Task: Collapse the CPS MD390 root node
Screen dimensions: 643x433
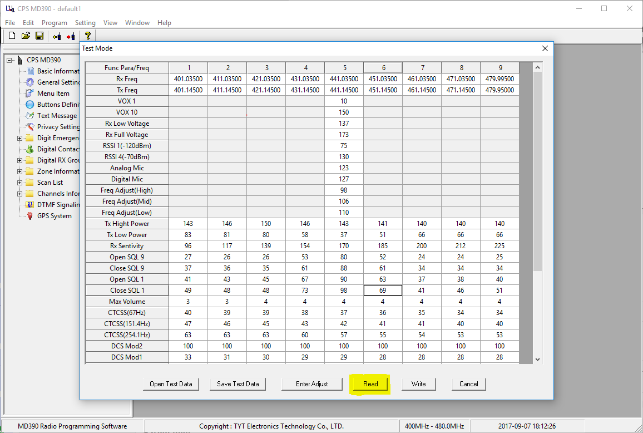Action: 9,60
